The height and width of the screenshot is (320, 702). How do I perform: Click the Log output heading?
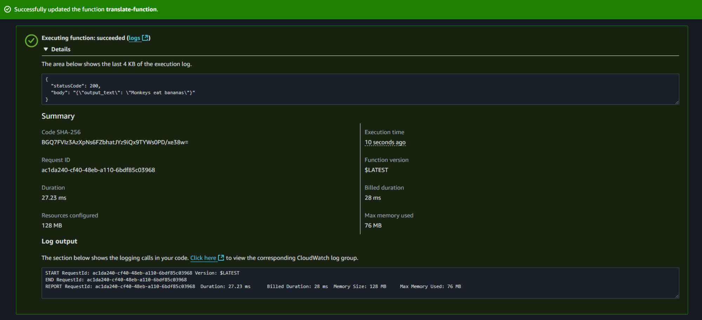pos(59,241)
